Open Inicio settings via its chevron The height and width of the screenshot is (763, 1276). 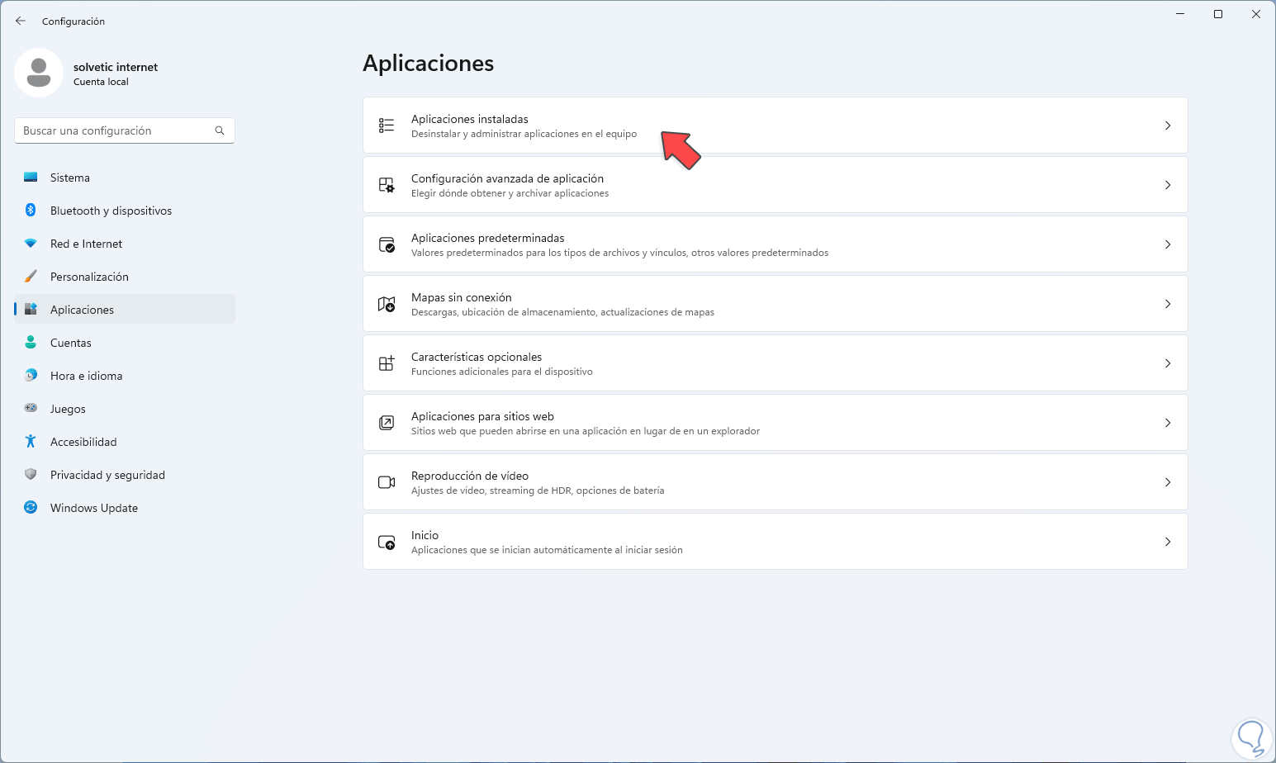point(1167,542)
